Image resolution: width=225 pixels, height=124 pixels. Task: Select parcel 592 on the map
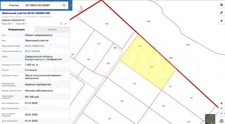coord(107,24)
